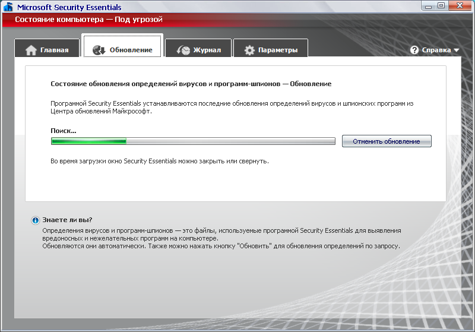Click the Microsoft Security Essentials title bar icon
Viewport: 475px width, 332px height.
point(8,7)
